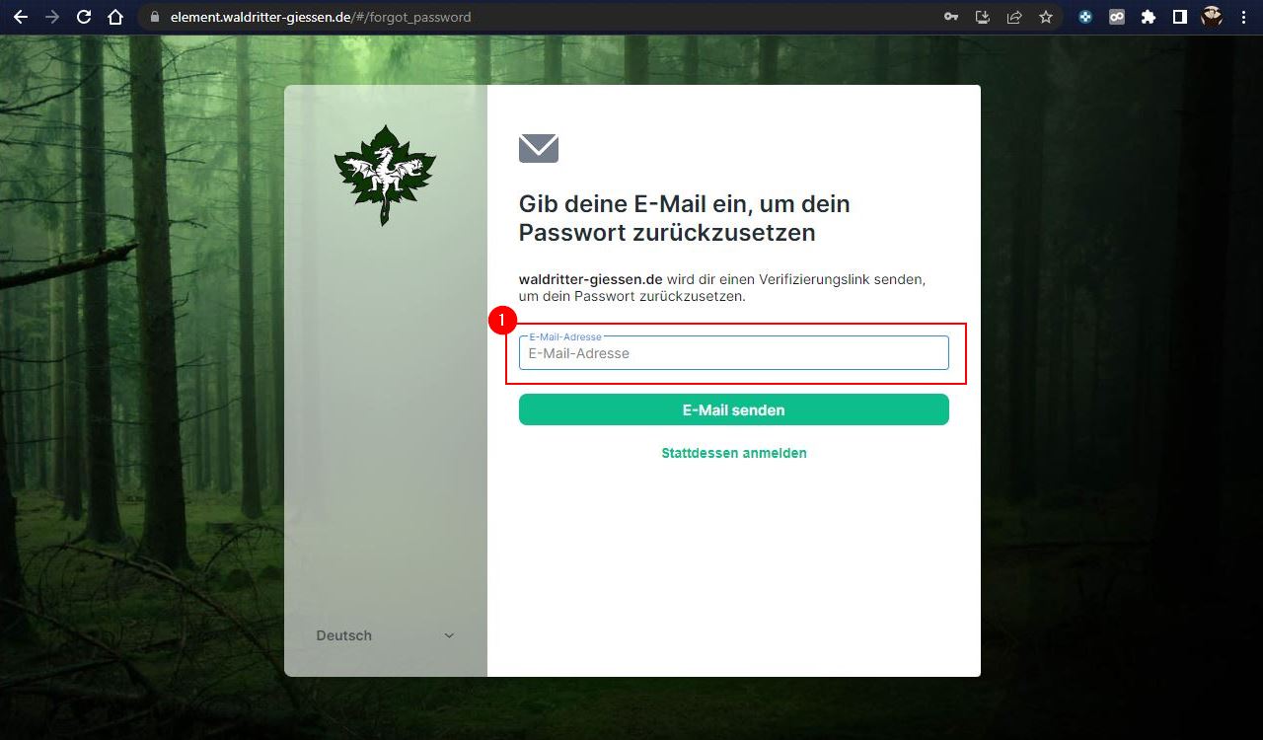Go back using the browser back arrow

(21, 17)
